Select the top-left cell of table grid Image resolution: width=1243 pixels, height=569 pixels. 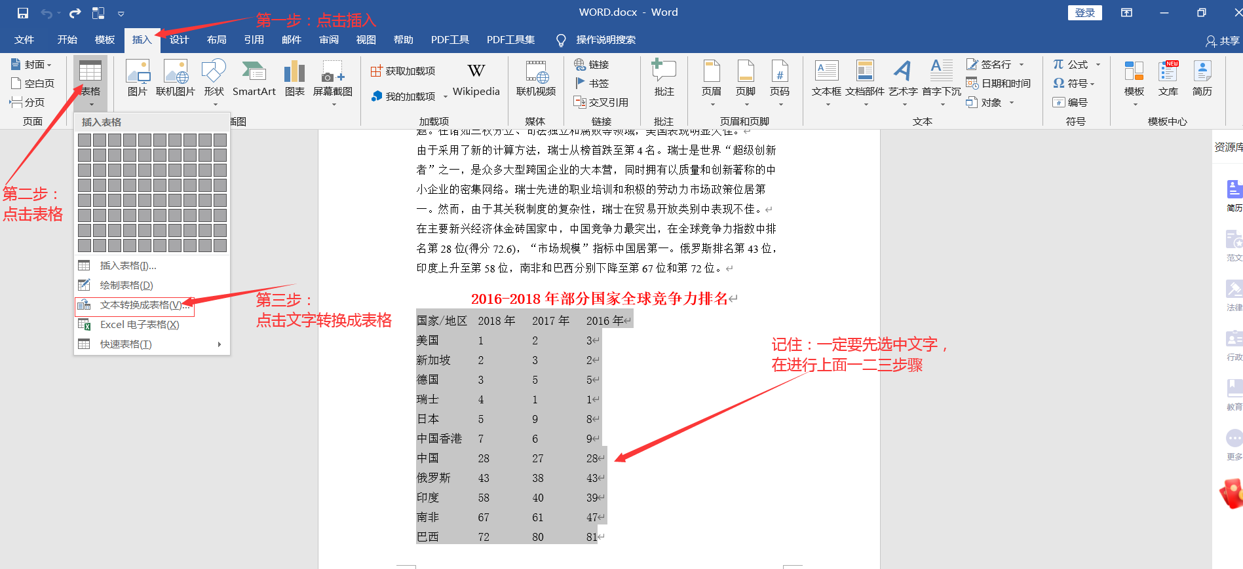[84, 139]
